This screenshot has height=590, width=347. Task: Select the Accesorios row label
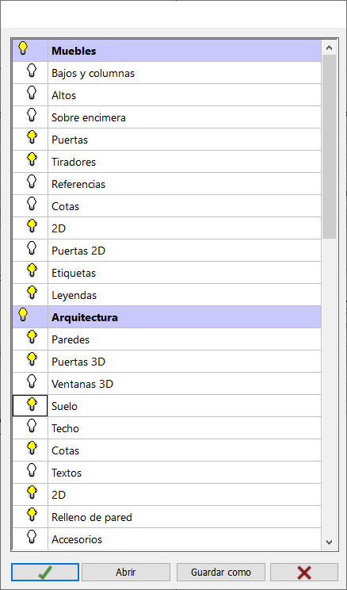tap(77, 539)
